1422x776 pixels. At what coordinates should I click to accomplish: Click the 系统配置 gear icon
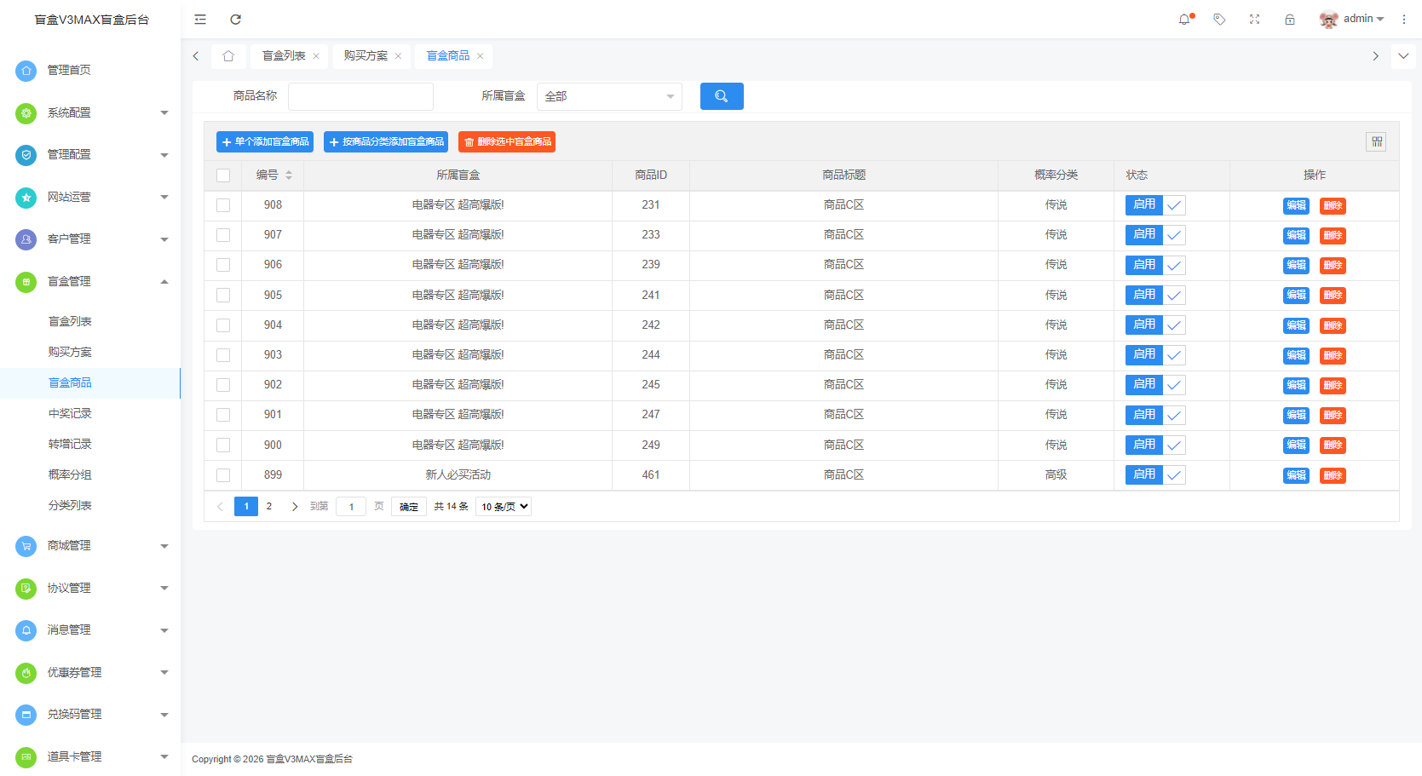click(x=26, y=112)
